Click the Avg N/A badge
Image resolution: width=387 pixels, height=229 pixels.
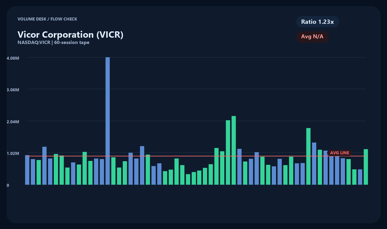(x=312, y=37)
